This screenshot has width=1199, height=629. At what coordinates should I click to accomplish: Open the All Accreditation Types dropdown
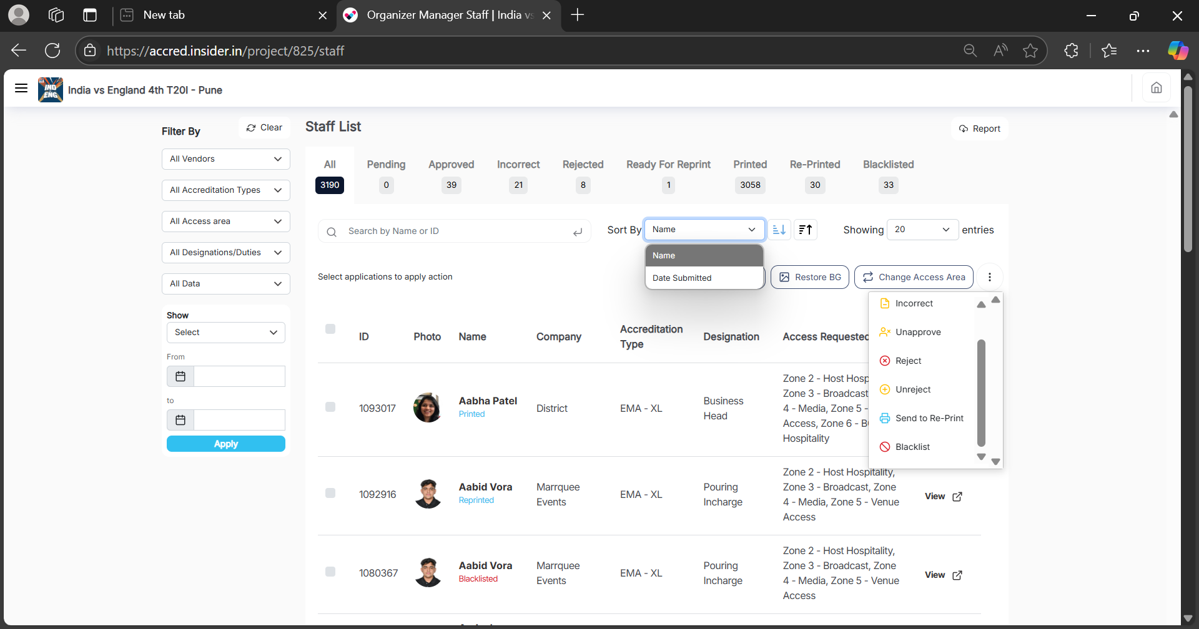[x=225, y=190]
